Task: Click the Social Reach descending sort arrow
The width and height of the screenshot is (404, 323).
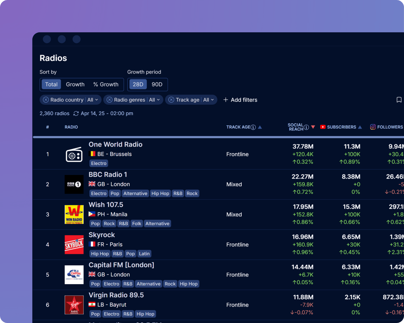Action: (x=313, y=127)
